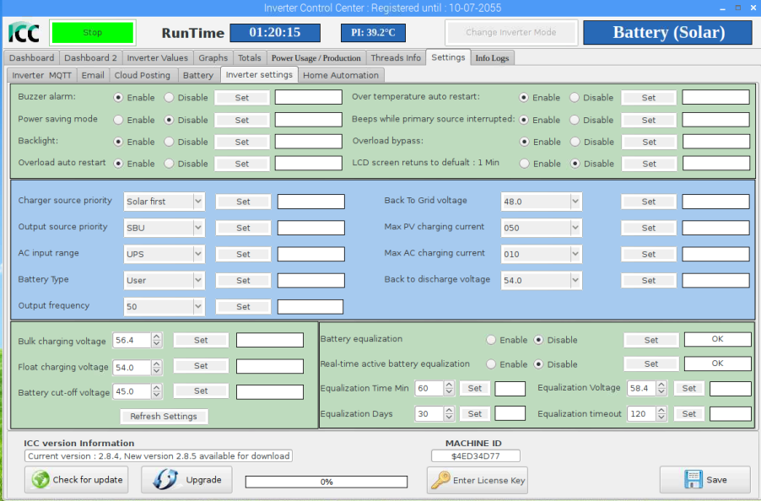761x501 pixels.
Task: Expand the Back To Grid voltage dropdown
Action: click(575, 202)
